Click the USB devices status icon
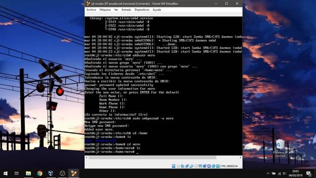This screenshot has height=178, width=316. [x=192, y=166]
